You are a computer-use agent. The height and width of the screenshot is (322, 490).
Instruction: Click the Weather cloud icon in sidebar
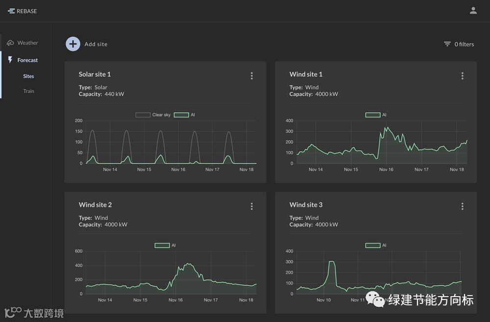point(10,43)
